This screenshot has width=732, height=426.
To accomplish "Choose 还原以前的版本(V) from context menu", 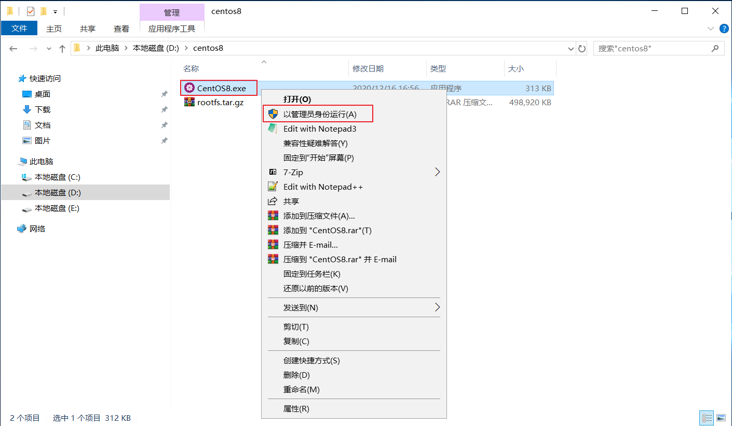I will pyautogui.click(x=316, y=288).
